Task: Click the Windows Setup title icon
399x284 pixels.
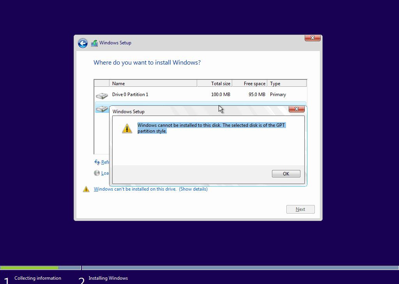Action: click(94, 43)
